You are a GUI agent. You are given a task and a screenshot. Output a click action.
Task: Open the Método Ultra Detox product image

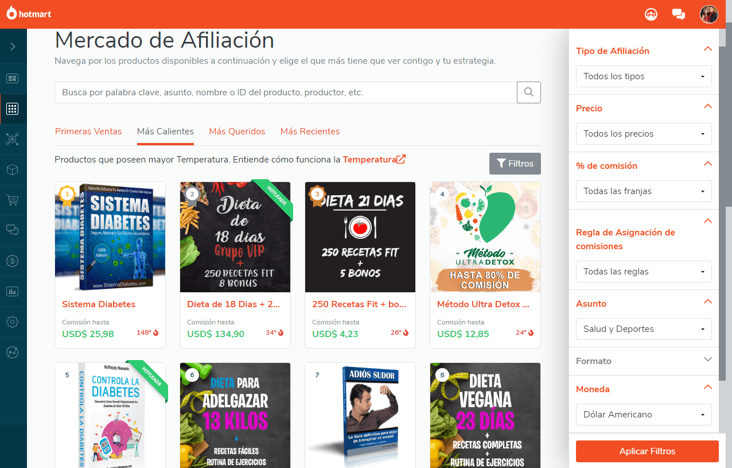click(x=485, y=237)
